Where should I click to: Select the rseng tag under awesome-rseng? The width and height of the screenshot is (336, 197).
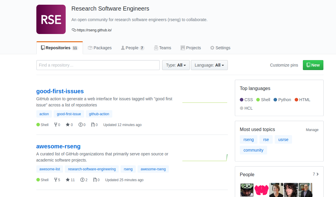[128, 169]
